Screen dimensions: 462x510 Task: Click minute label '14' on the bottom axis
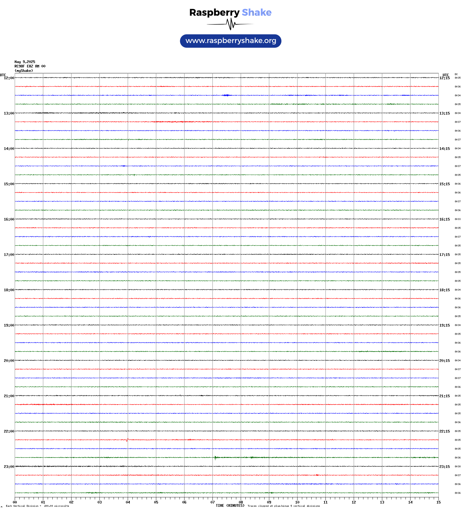pyautogui.click(x=410, y=502)
